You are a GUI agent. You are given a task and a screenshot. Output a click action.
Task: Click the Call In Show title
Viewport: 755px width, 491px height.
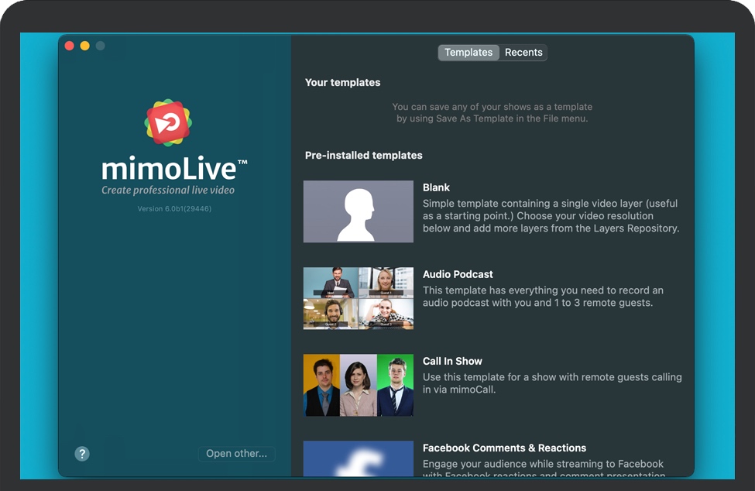[452, 361]
